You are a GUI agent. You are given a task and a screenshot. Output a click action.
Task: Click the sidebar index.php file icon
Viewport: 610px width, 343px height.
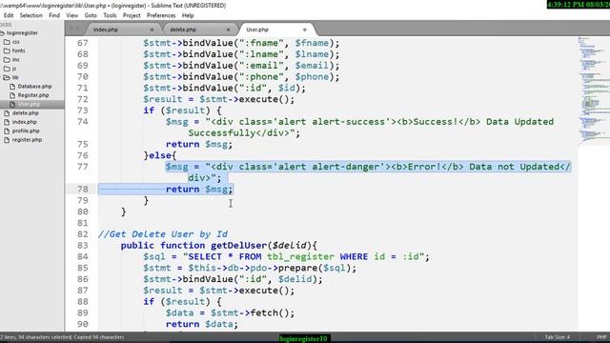(7, 122)
